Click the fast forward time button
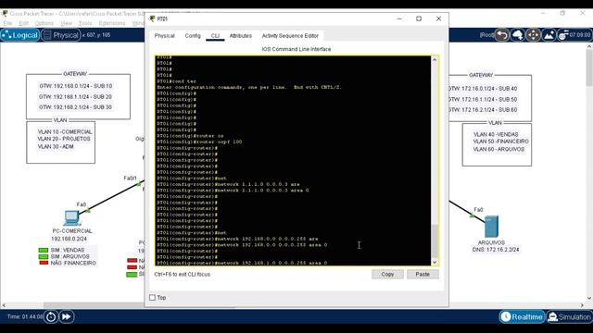This screenshot has height=333, width=593. coord(66,316)
